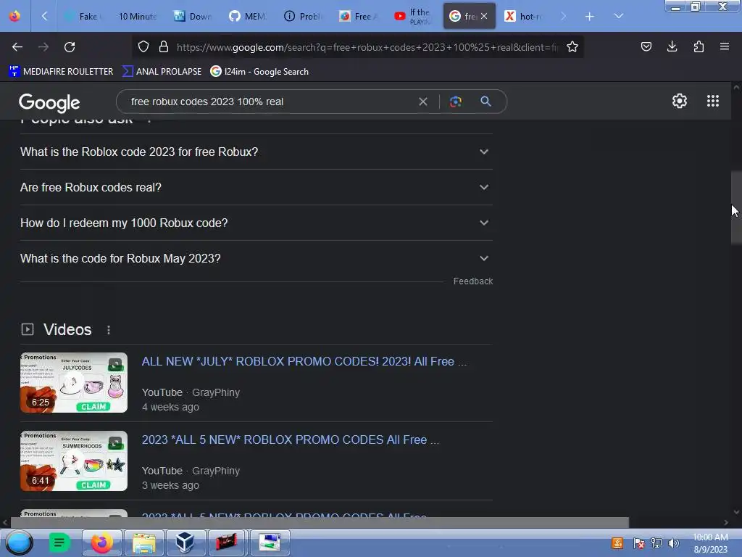Image resolution: width=742 pixels, height=557 pixels.
Task: Open the MEDIAFIRE ROULETTER bookmark
Action: [x=61, y=72]
